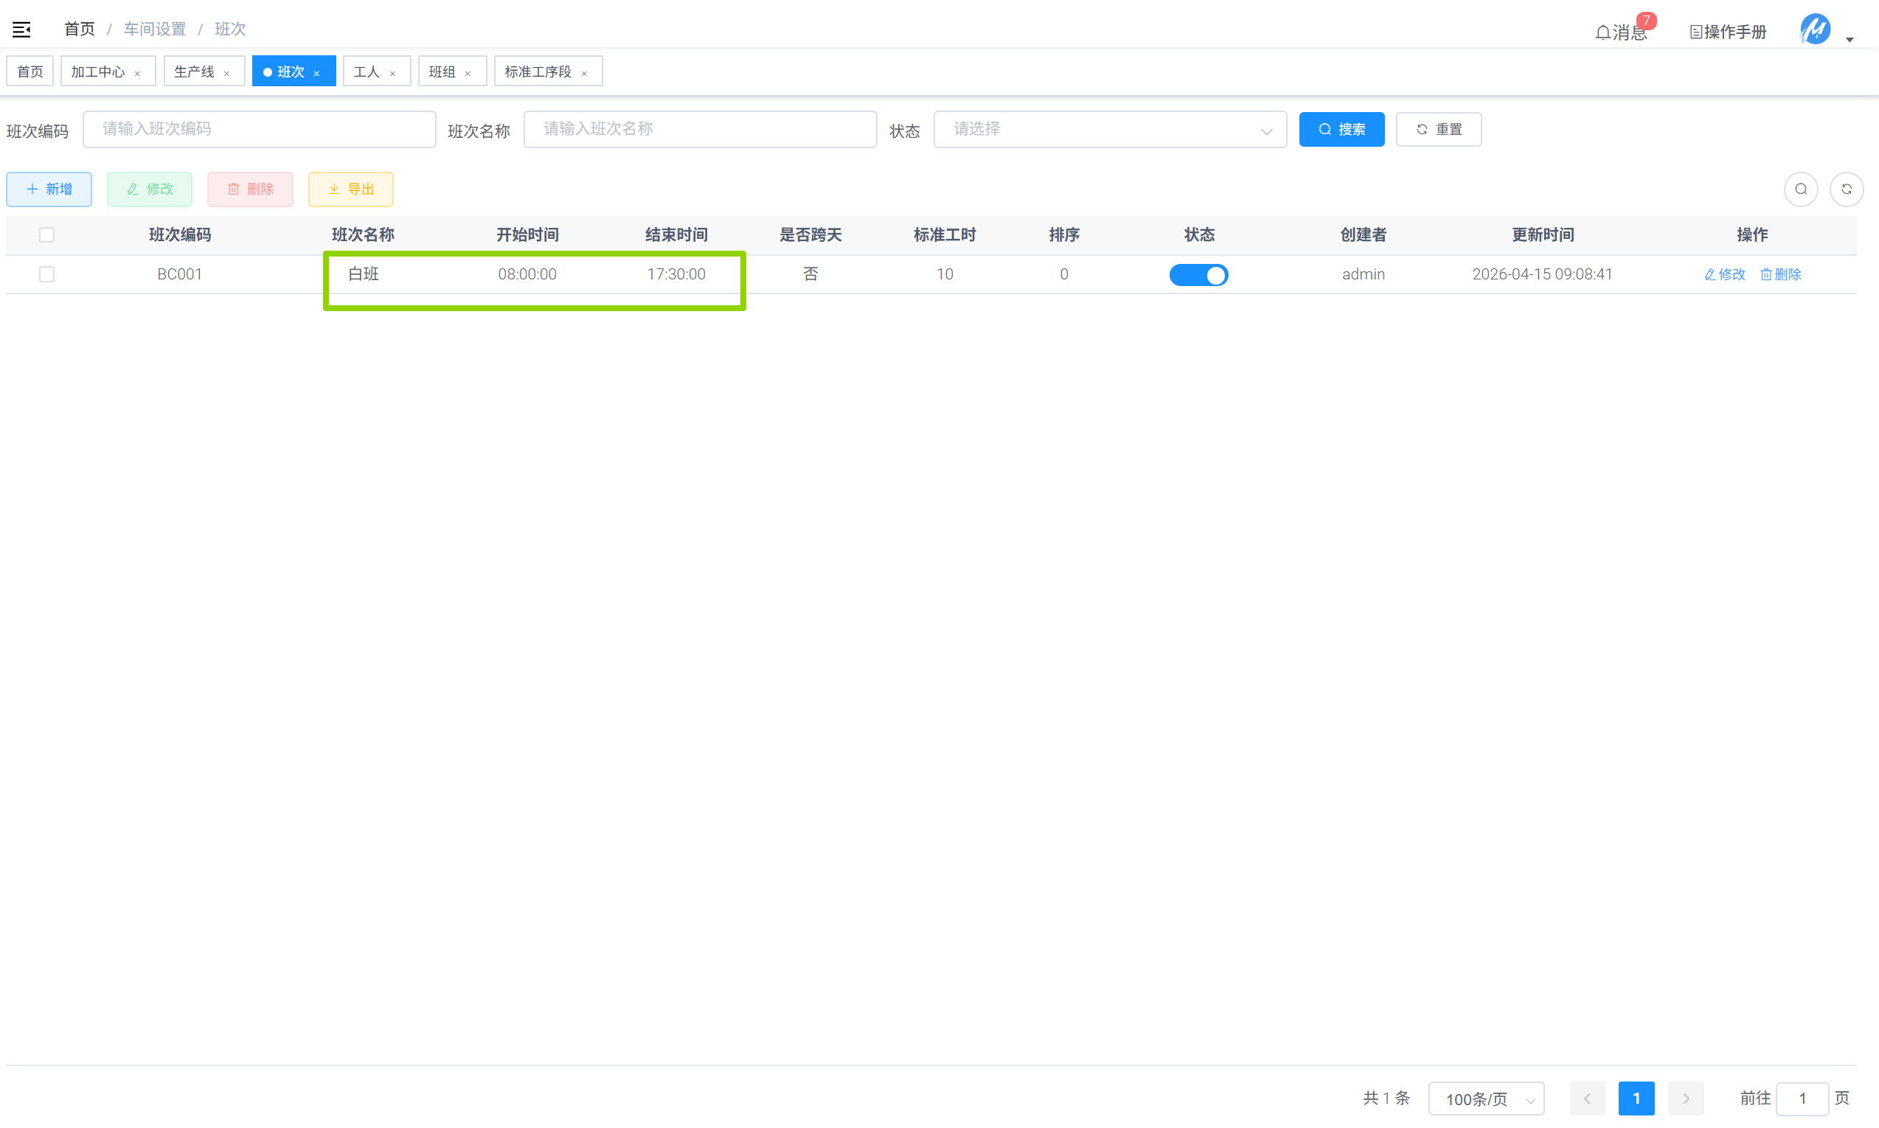This screenshot has width=1879, height=1128.
Task: Click the 搜索 button
Action: tap(1341, 129)
